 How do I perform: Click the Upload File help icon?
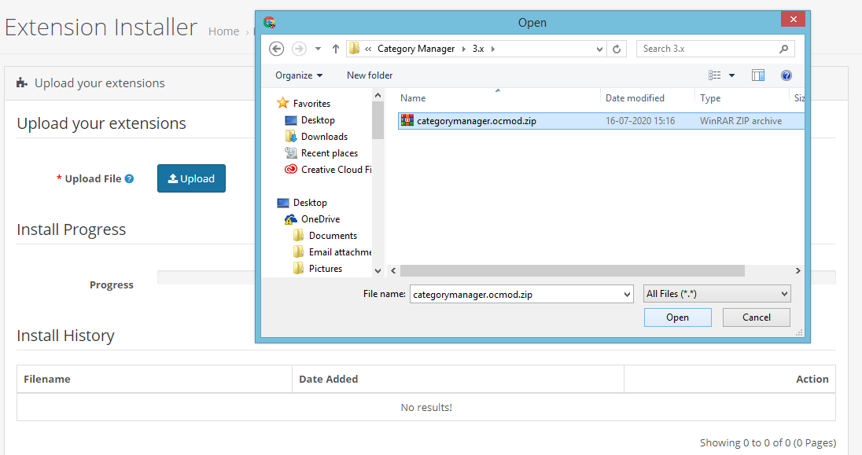(x=129, y=178)
